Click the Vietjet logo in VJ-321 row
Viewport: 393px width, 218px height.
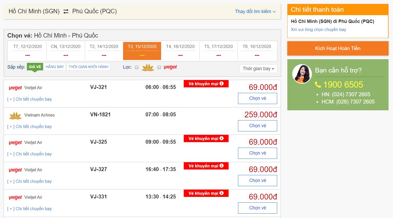coord(15,88)
